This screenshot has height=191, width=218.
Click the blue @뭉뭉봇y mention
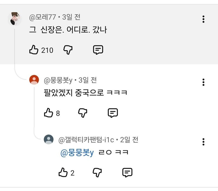[x=77, y=153]
